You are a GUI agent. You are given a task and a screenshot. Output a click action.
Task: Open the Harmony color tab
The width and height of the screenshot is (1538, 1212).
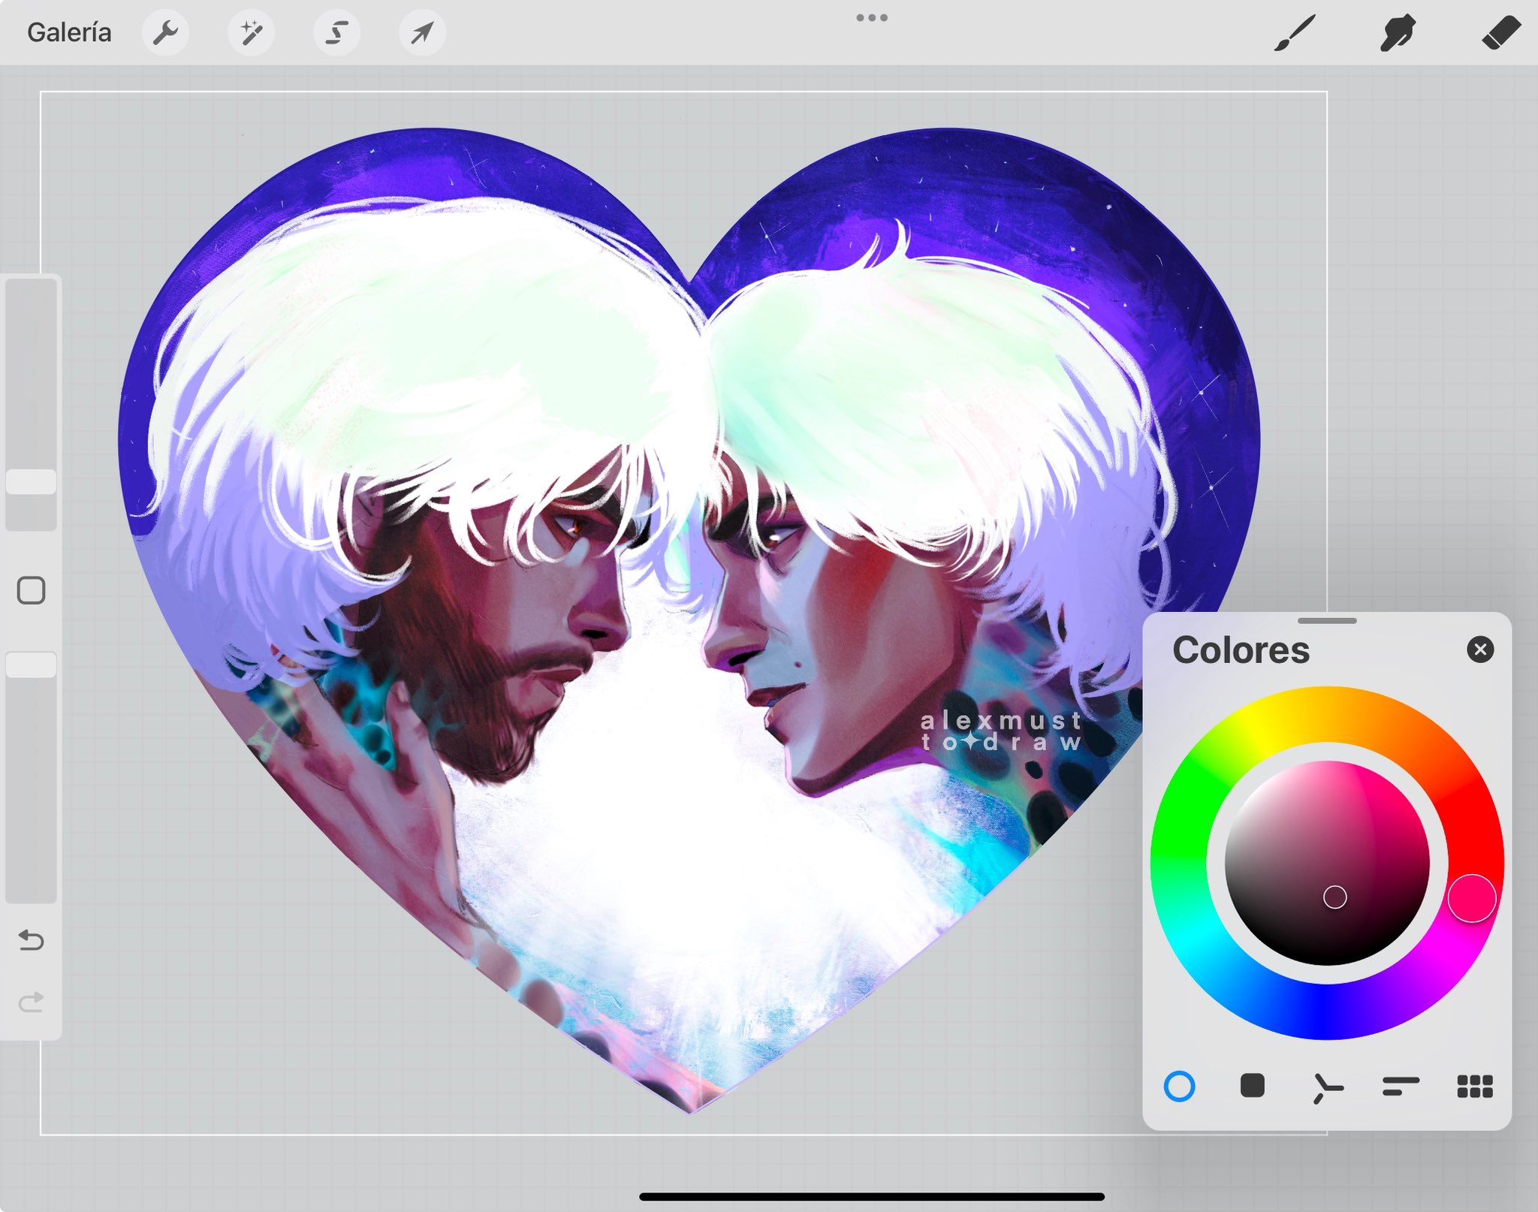tap(1327, 1087)
